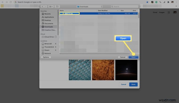Click the green Grammarly extension icon

[156, 2]
